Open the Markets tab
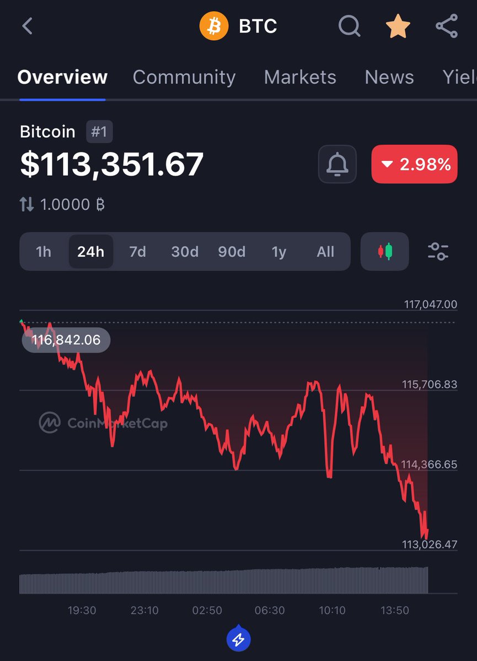477x661 pixels. (x=300, y=77)
